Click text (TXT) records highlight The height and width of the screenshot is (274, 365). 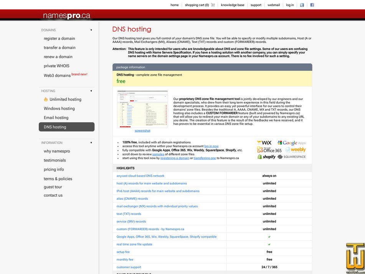tap(129, 214)
